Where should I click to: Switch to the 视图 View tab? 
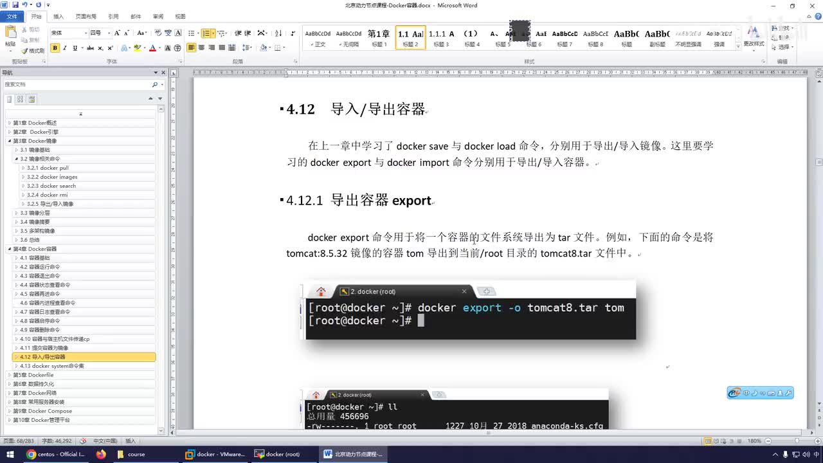(x=180, y=16)
